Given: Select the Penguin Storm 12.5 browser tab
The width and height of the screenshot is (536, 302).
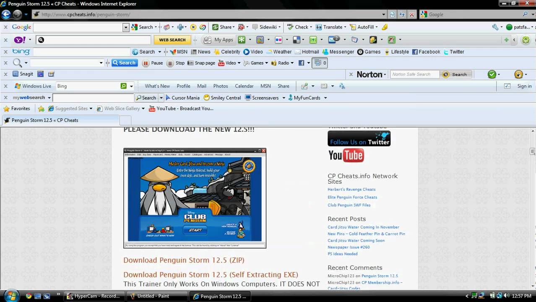Looking at the screenshot, I should (61, 120).
